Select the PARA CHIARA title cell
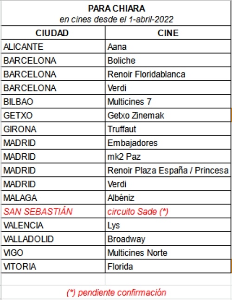Viewport: 232px width, 300px height. 116,13
